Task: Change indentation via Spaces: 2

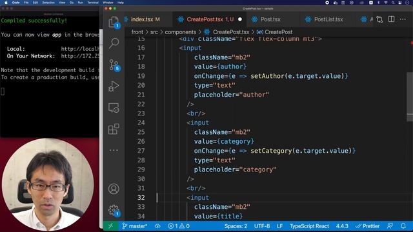Action: click(x=236, y=226)
